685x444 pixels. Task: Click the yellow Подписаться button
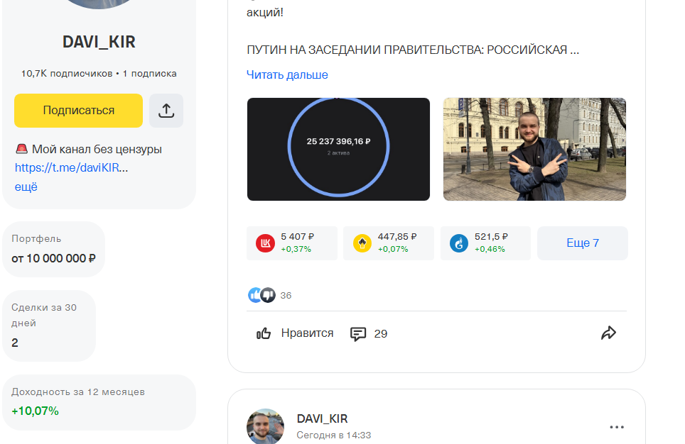(79, 111)
